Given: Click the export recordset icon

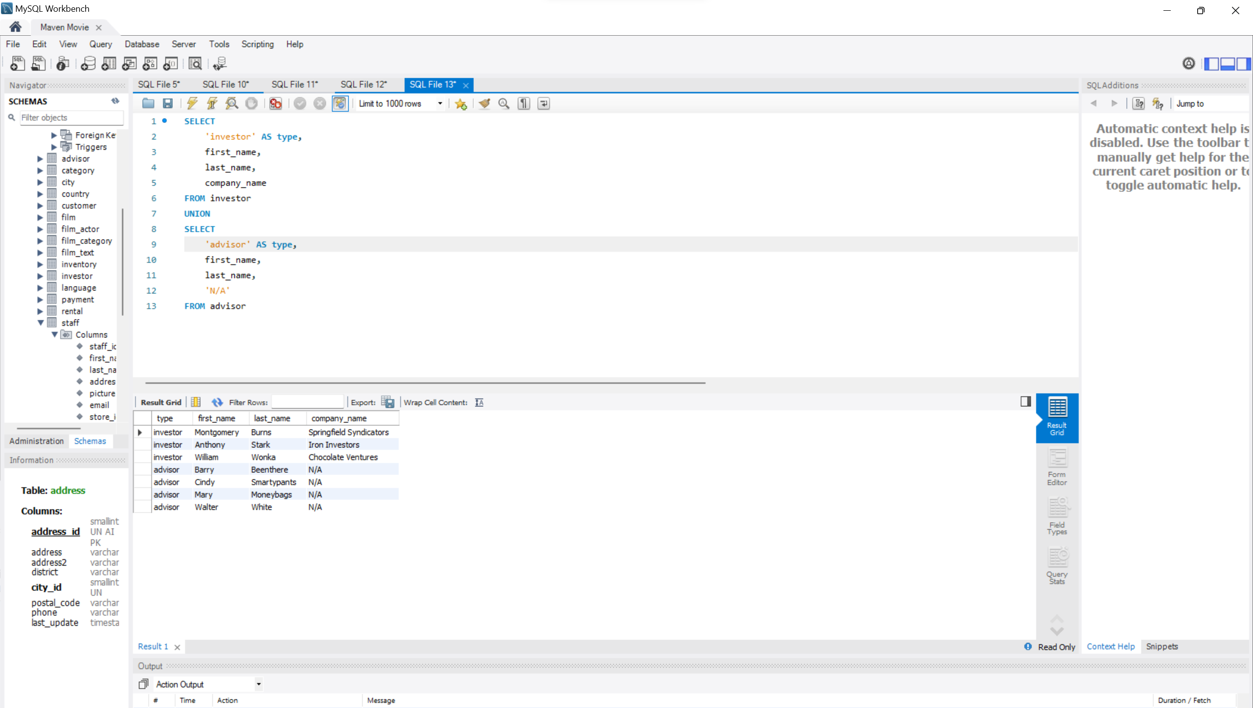Looking at the screenshot, I should tap(388, 402).
